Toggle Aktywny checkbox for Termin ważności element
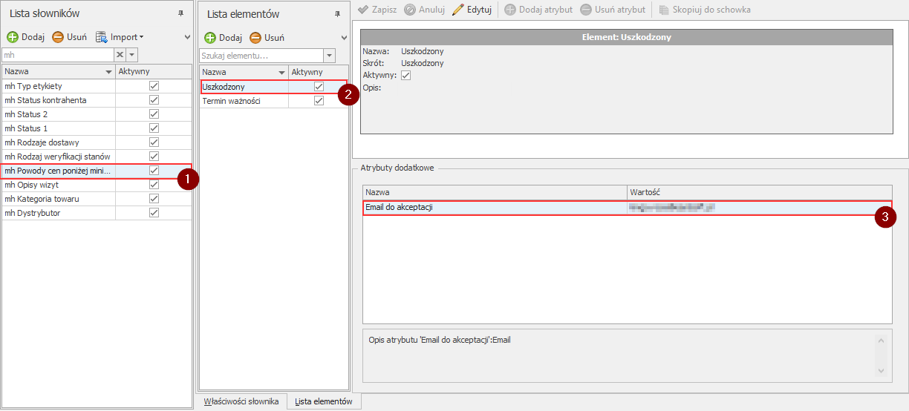The image size is (909, 411). click(x=319, y=101)
